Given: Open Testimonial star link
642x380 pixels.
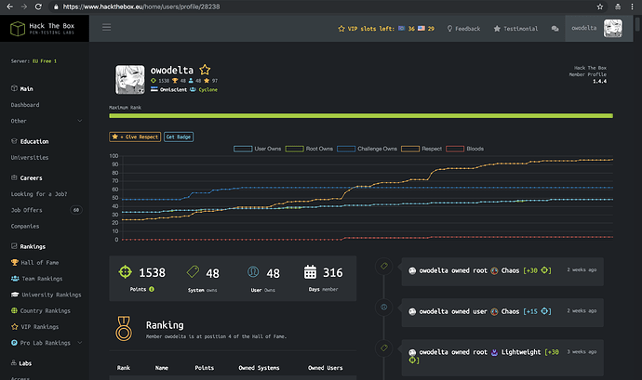Looking at the screenshot, I should (x=515, y=29).
